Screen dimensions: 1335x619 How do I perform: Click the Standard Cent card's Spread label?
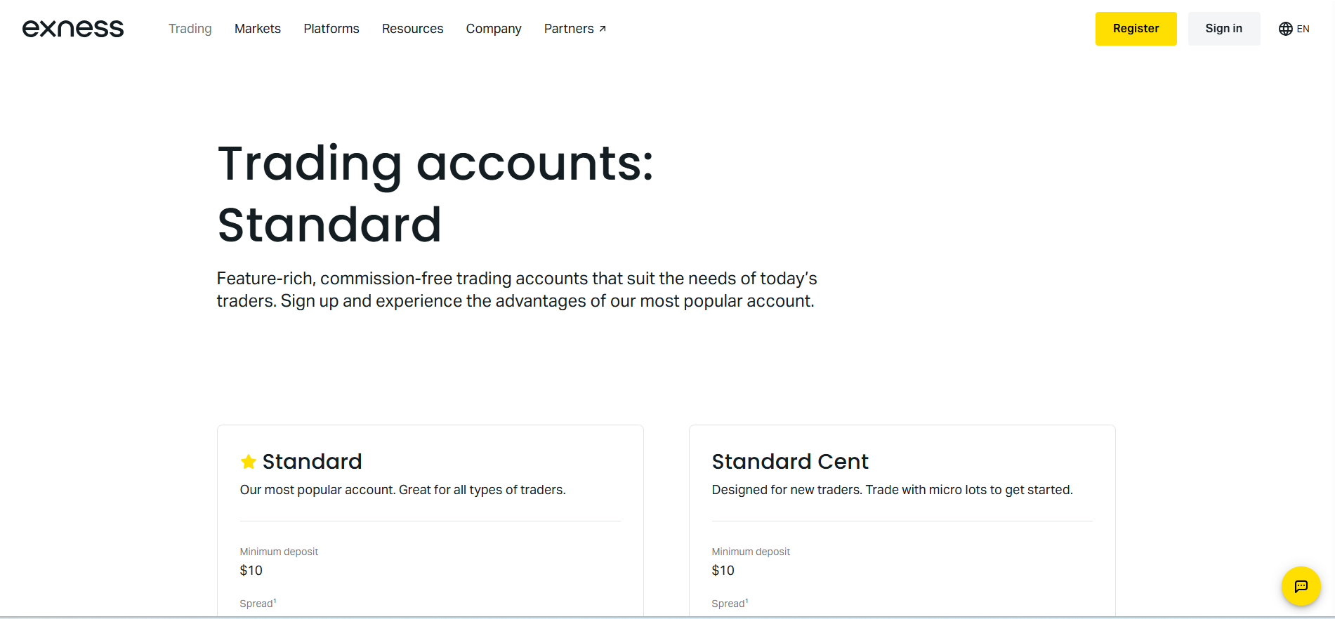pyautogui.click(x=730, y=604)
